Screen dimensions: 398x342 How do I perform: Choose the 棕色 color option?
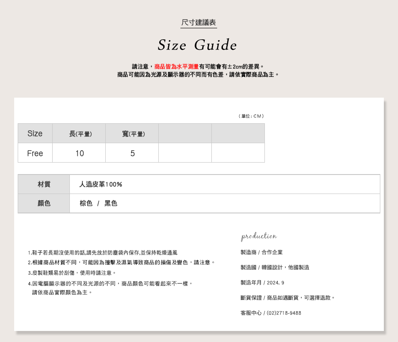click(x=86, y=203)
